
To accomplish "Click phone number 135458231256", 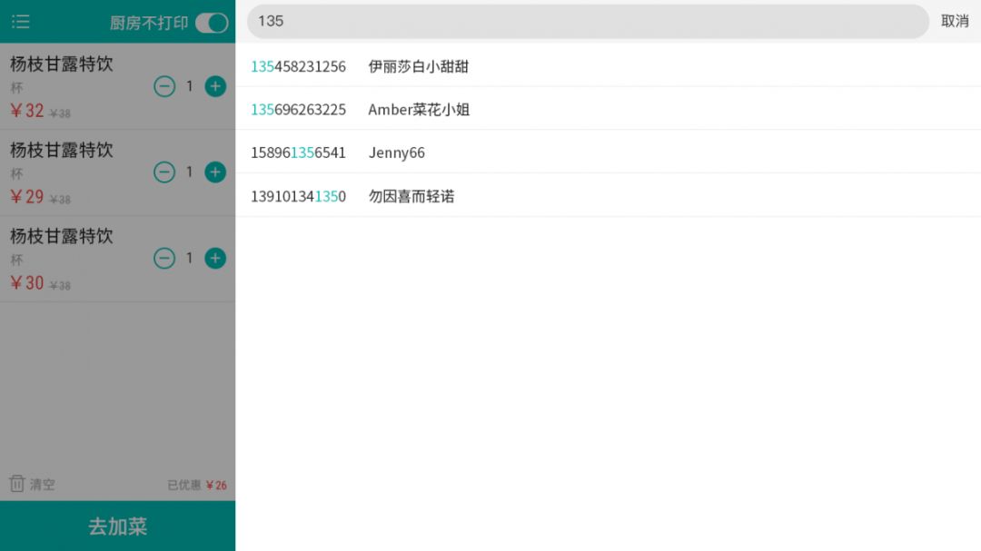I will [x=298, y=66].
